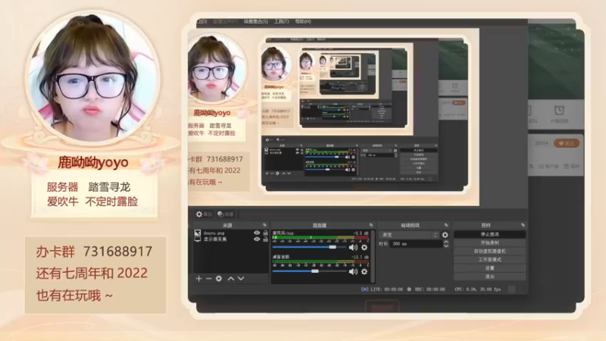Click the 麦克风/Aux channel label
The height and width of the screenshot is (341, 606).
click(283, 233)
